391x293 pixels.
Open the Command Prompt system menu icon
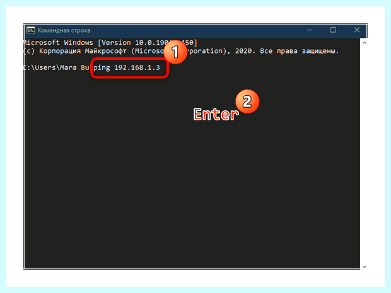pos(31,30)
